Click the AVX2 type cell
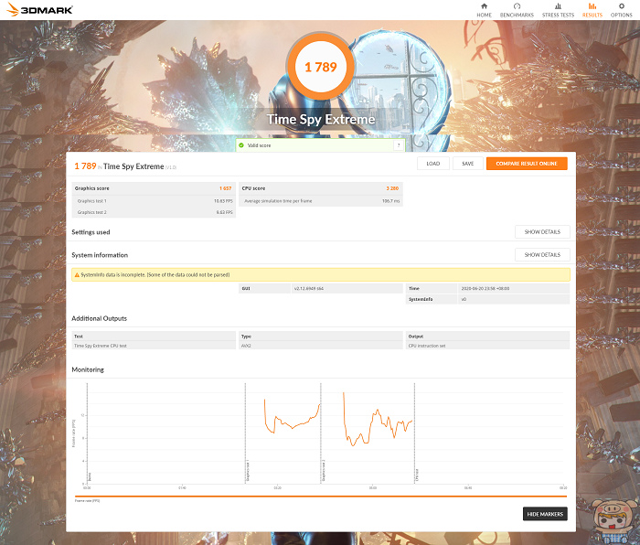 pyautogui.click(x=321, y=346)
